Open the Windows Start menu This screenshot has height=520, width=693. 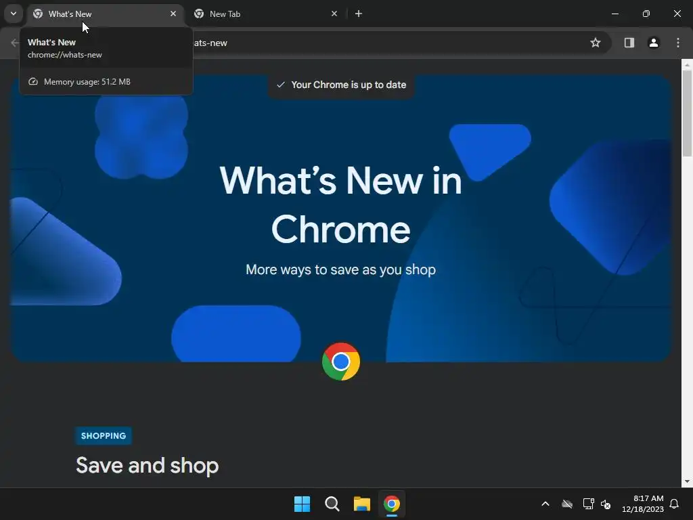(x=303, y=504)
